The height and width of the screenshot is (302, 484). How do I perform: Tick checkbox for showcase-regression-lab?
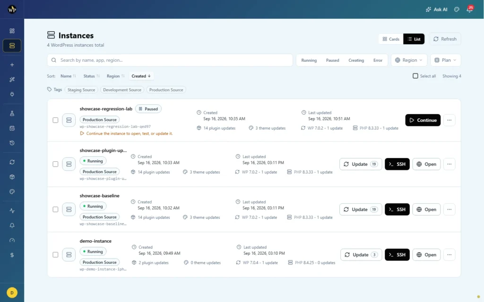coord(55,120)
